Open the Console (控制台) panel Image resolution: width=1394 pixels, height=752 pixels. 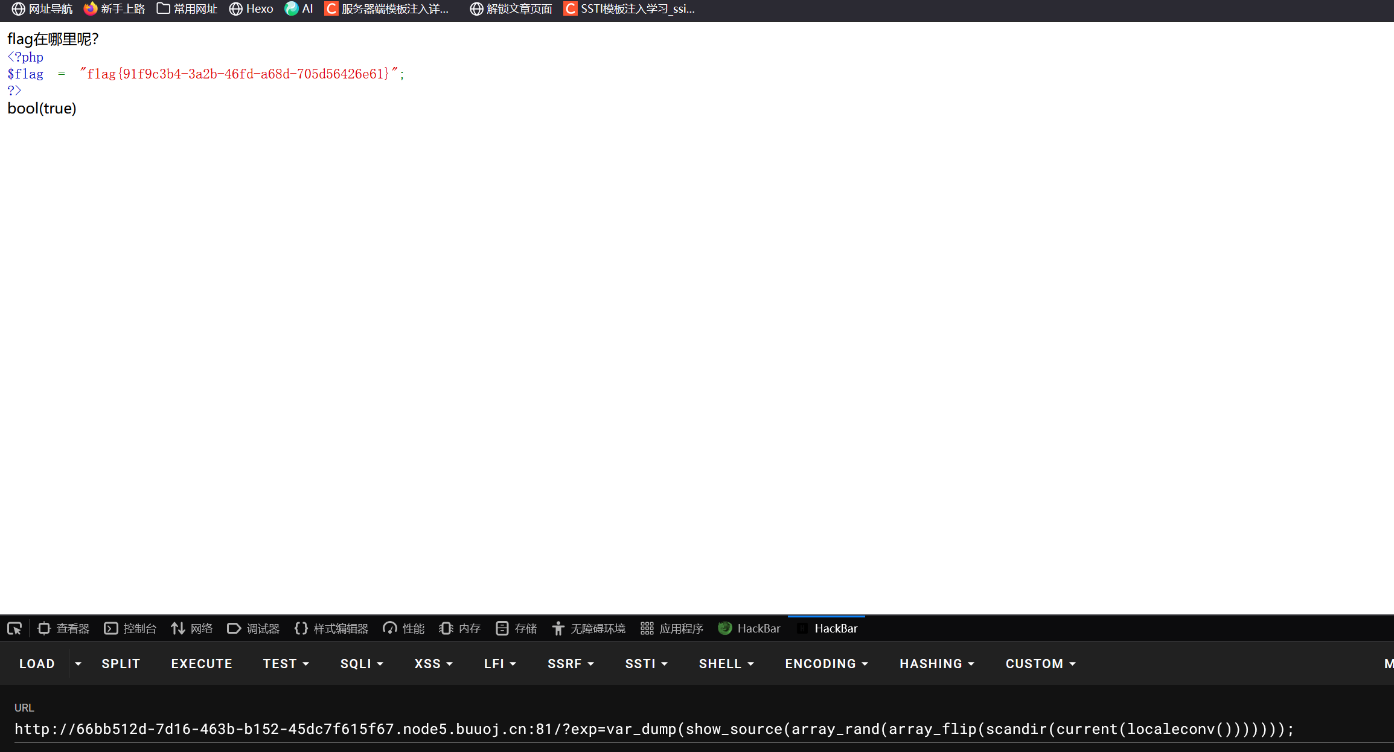click(130, 629)
